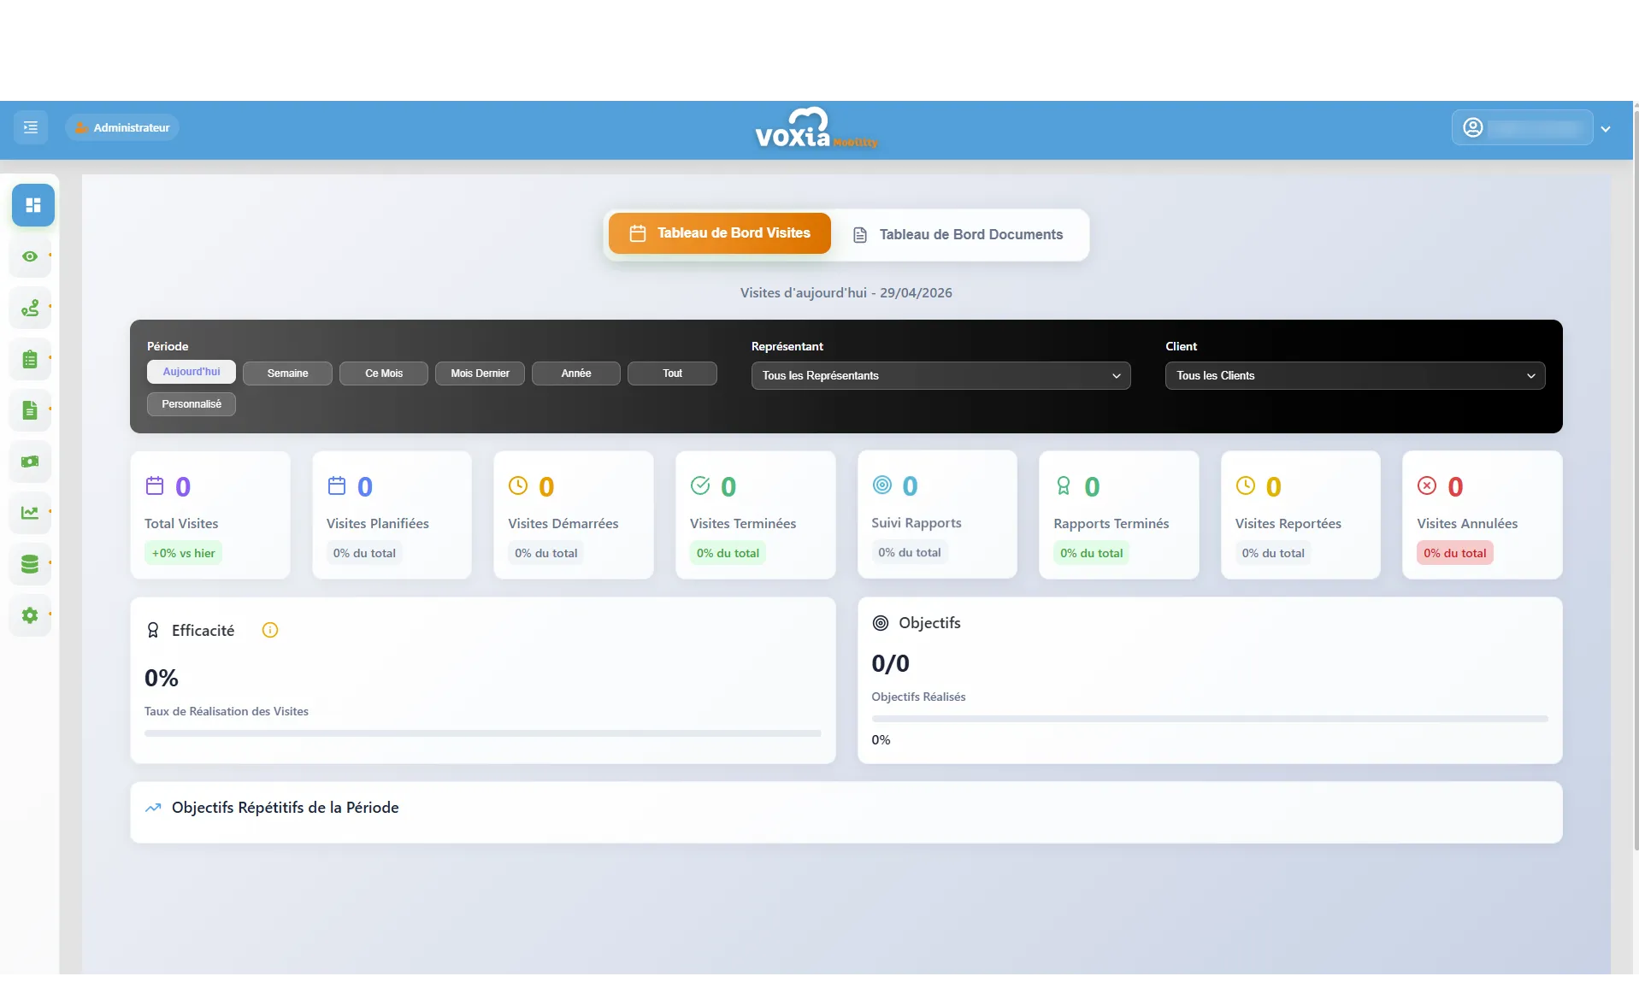The width and height of the screenshot is (1639, 994).
Task: Click the Efficacité info circle icon
Action: [x=270, y=630]
